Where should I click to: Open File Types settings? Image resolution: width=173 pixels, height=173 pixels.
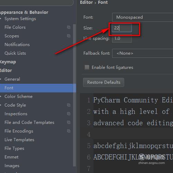pos(14,148)
